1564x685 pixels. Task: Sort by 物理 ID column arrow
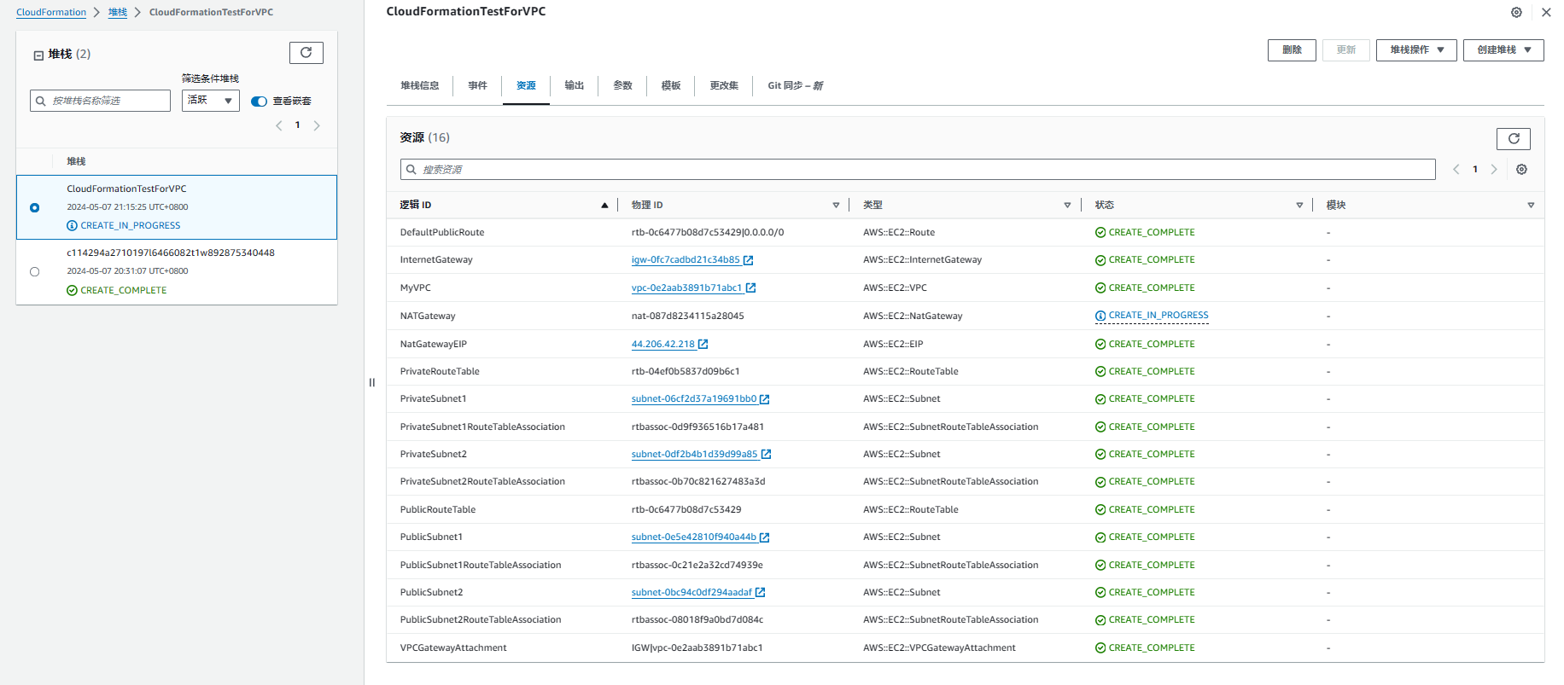(x=836, y=206)
